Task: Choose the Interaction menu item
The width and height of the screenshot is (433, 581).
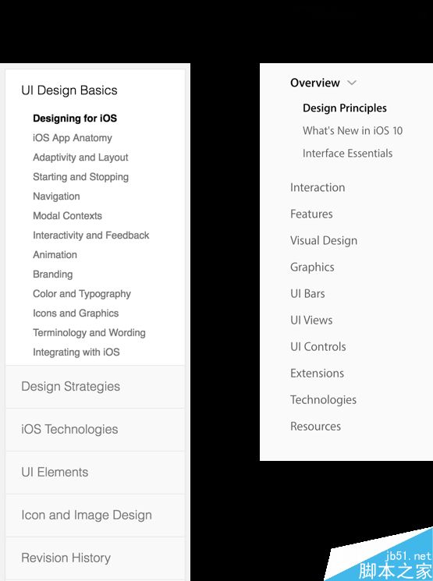Action: click(318, 187)
